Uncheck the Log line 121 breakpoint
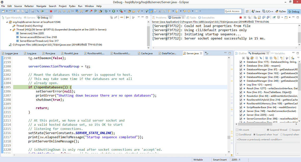This screenshot has height=162, width=301. coord(241,85)
